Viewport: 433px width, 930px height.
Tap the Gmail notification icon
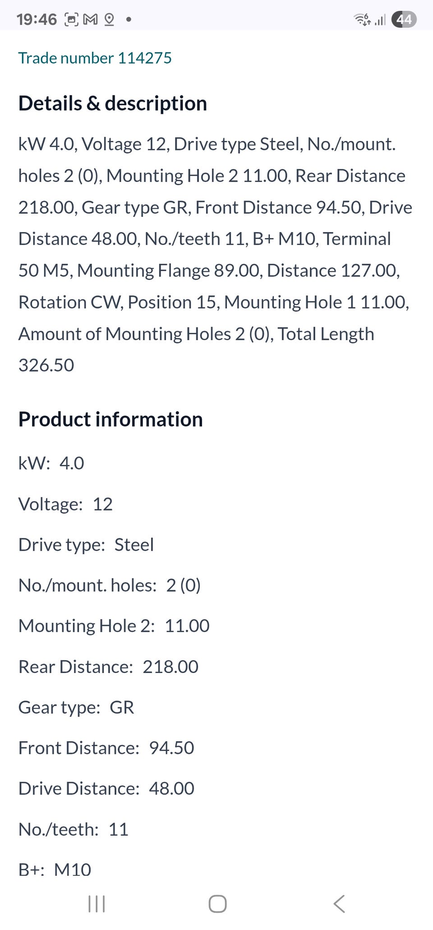click(90, 19)
